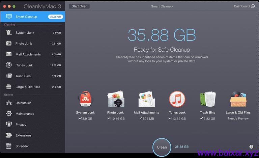The image size is (259, 158).
Task: Click the large red iTunes Junk icon
Action: point(177,99)
